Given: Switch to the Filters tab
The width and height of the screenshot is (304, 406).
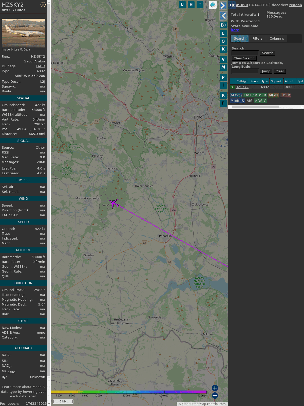Looking at the screenshot, I should pyautogui.click(x=257, y=39).
